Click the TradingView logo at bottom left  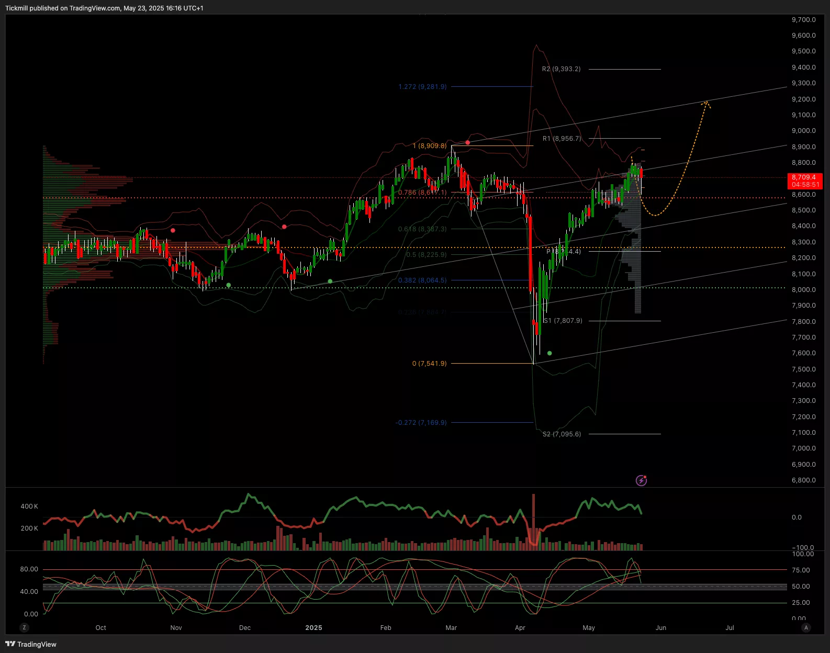(30, 644)
